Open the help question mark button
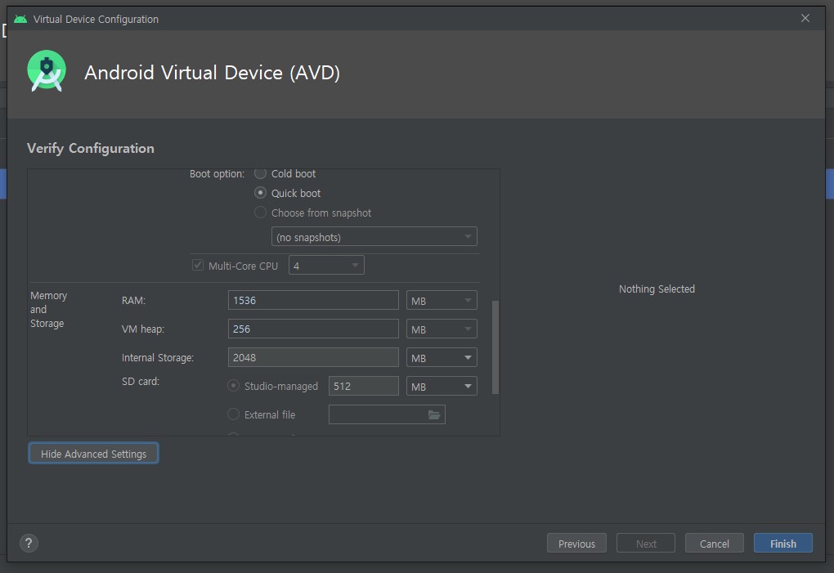Screen dimensions: 834x573 pyautogui.click(x=29, y=544)
